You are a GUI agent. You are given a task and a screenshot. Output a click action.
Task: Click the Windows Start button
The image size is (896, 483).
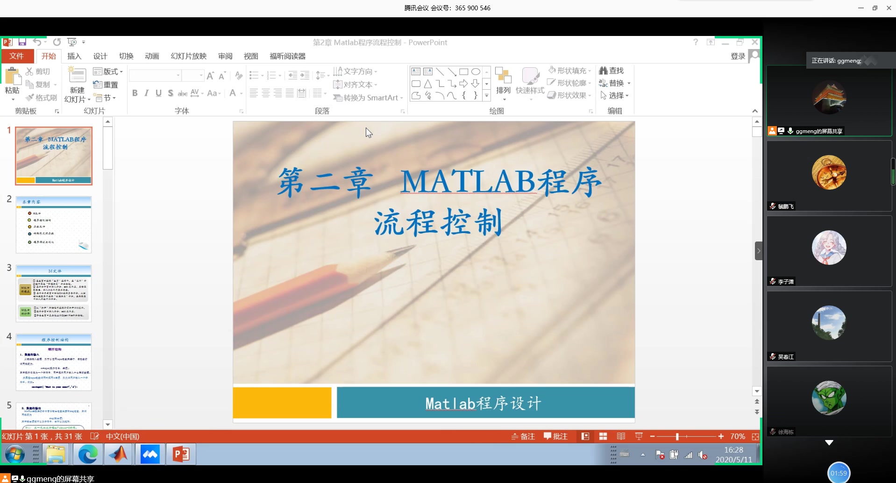coord(14,454)
